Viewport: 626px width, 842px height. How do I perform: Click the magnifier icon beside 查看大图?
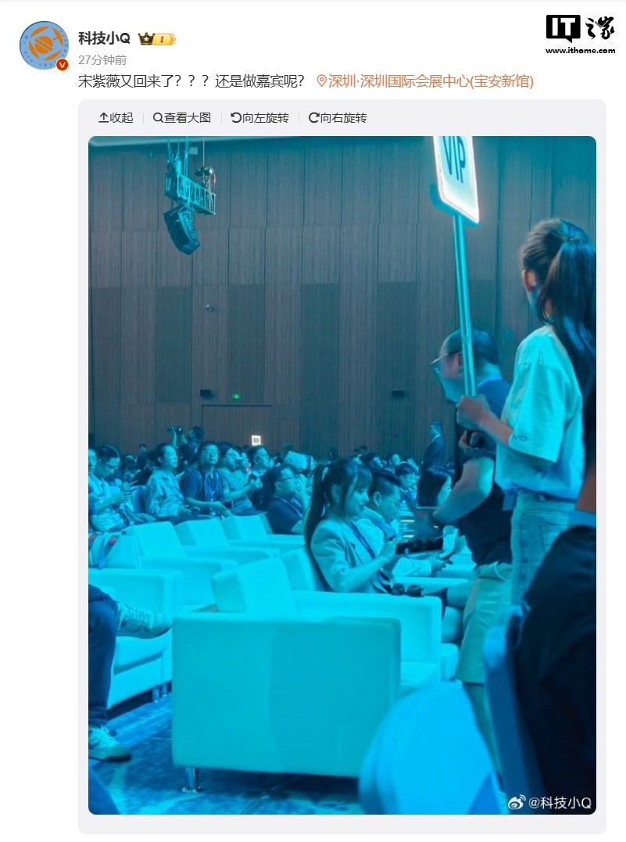[158, 117]
